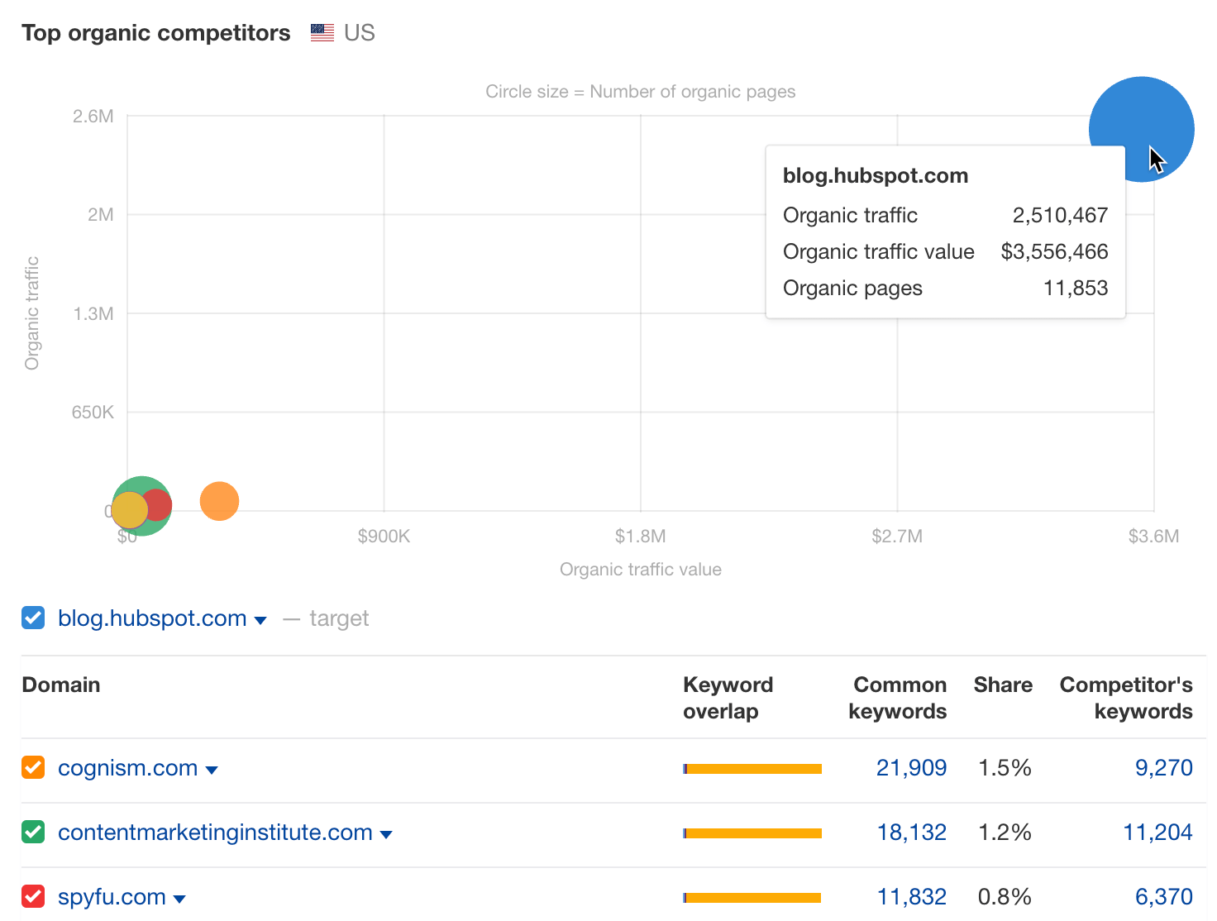
Task: Click the blog.hubspot.com tooltip popup
Action: [x=945, y=231]
